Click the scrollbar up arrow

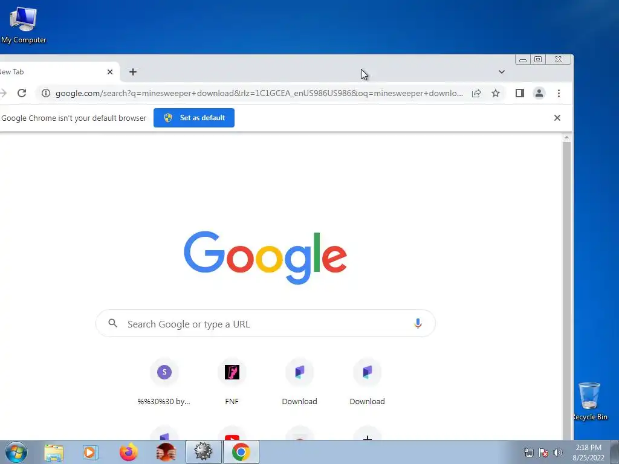(x=566, y=138)
